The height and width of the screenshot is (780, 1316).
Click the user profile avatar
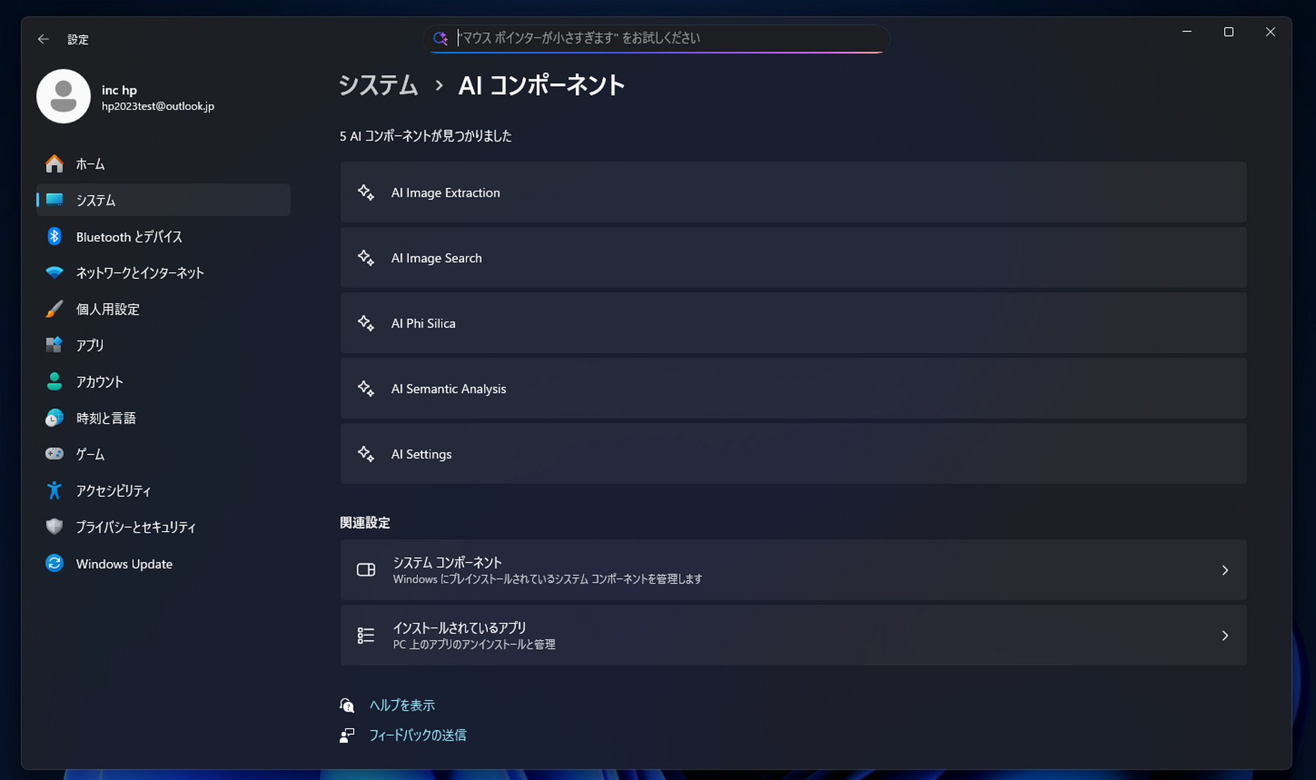pyautogui.click(x=64, y=97)
